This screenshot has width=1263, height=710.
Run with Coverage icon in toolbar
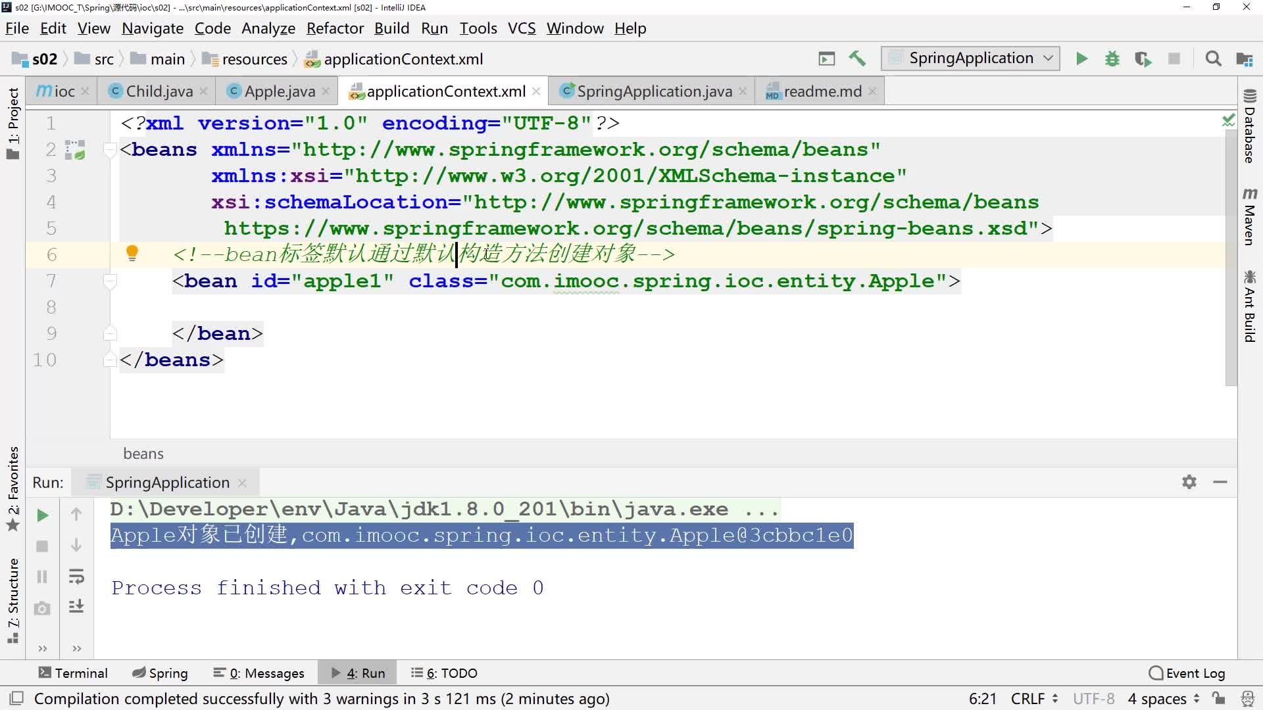pos(1143,59)
